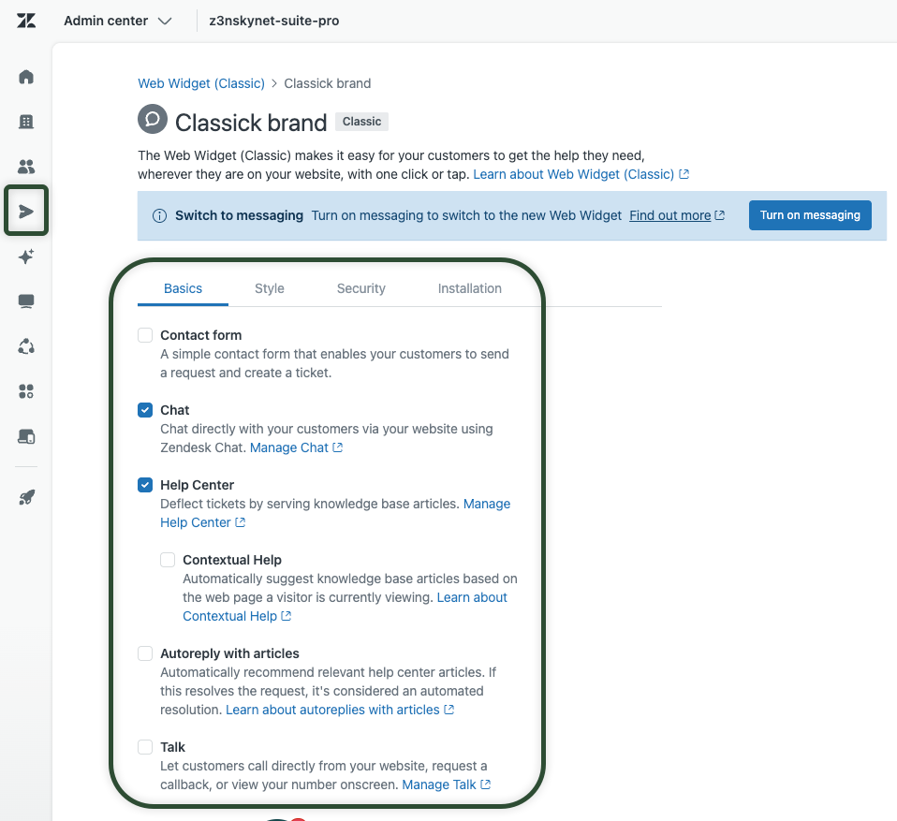Open the Apps and integrations sidebar icon
Screen dimensions: 897x821
click(26, 391)
